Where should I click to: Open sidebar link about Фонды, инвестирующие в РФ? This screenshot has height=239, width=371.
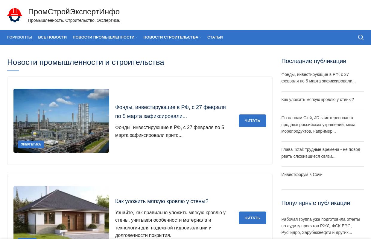click(x=318, y=78)
